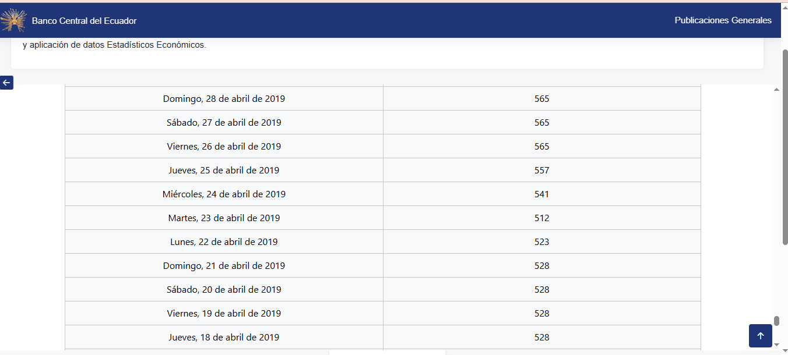Click the scroll-to-top arrow button
This screenshot has width=788, height=355.
pyautogui.click(x=760, y=336)
